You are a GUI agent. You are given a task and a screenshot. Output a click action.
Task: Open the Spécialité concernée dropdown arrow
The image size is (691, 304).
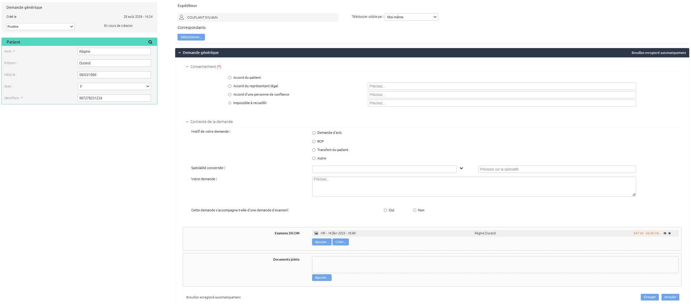[461, 168]
